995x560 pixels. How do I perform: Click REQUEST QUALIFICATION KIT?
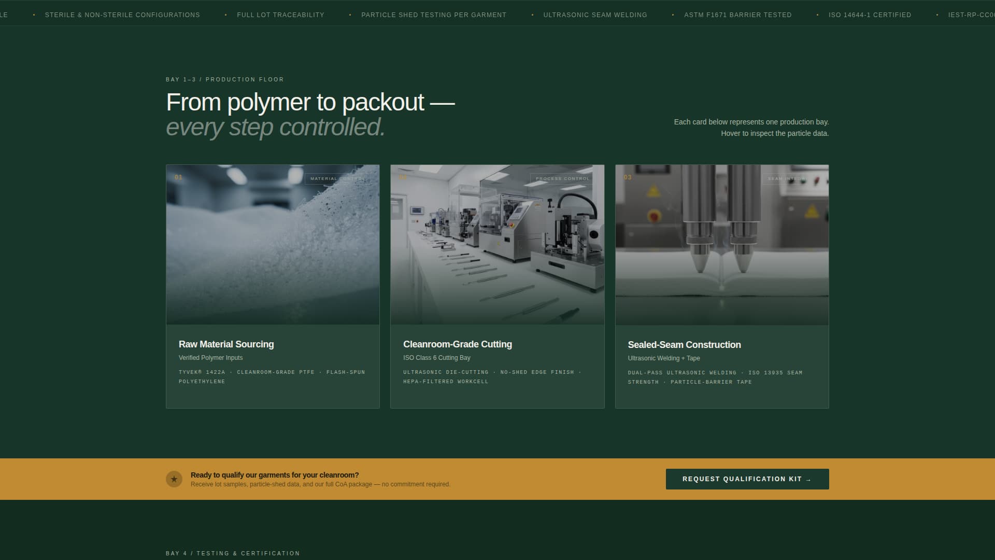[x=747, y=479]
